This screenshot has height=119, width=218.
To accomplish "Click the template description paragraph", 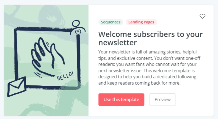I will click(x=149, y=67).
